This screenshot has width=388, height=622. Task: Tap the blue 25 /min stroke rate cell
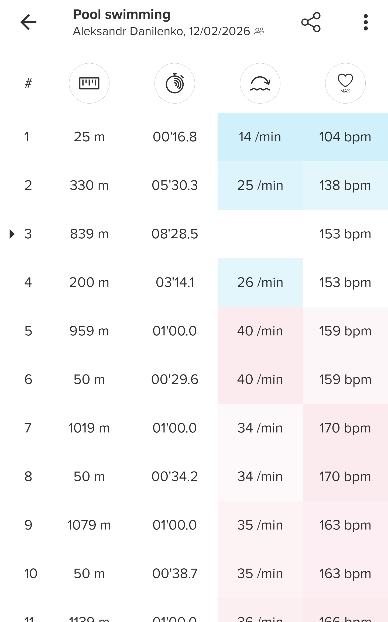(260, 185)
